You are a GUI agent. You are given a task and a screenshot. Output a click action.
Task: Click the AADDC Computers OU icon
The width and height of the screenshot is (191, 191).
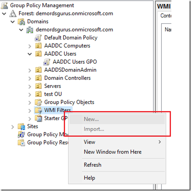[x=38, y=46]
